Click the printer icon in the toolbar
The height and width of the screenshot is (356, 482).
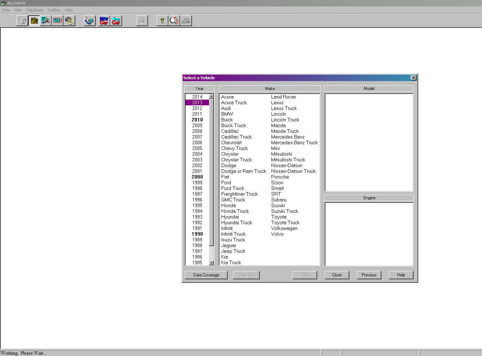[142, 21]
